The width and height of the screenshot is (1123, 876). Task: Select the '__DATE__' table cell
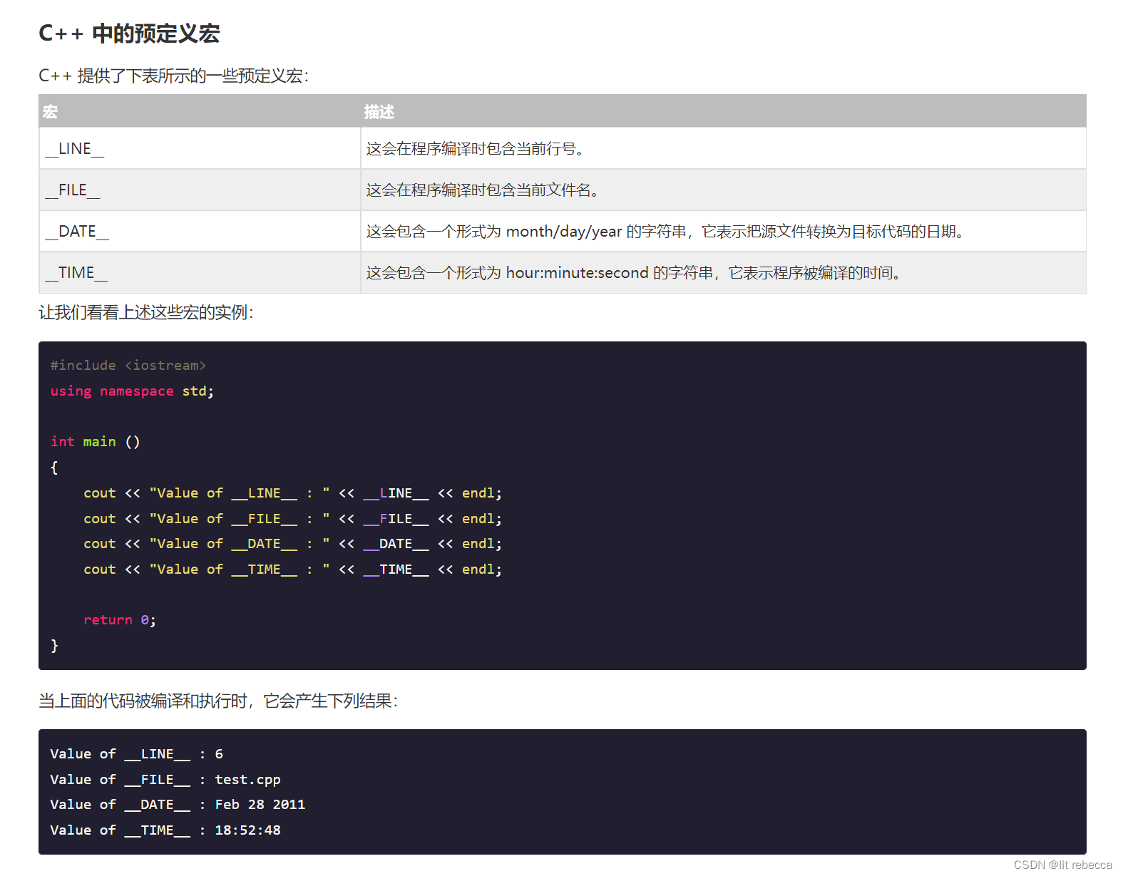pos(200,231)
